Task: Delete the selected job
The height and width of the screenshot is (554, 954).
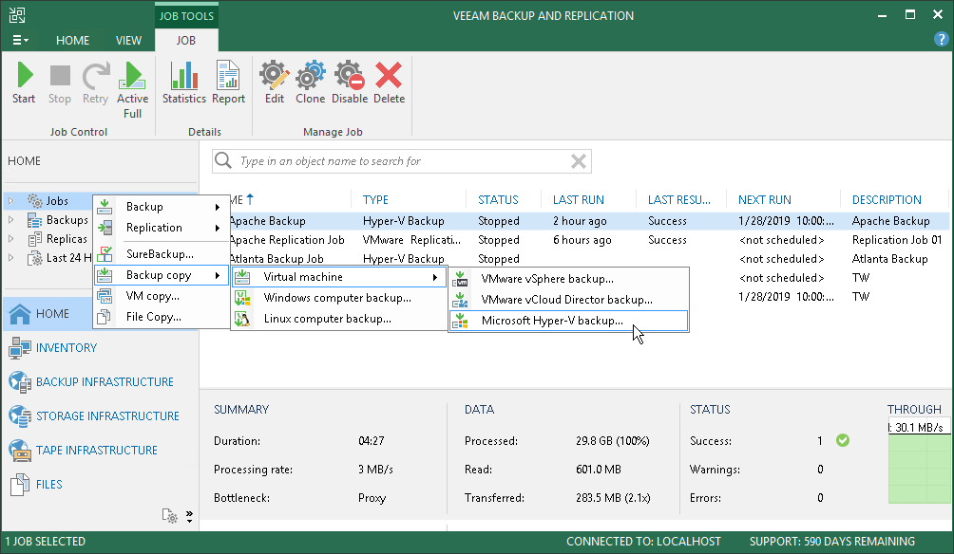Action: point(389,83)
